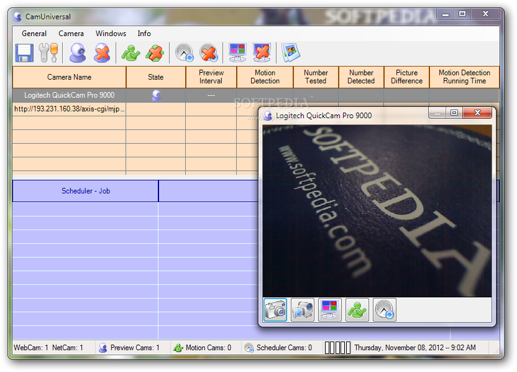517x372 pixels.
Task: Click the Logitech preview window title icon
Action: (x=268, y=116)
